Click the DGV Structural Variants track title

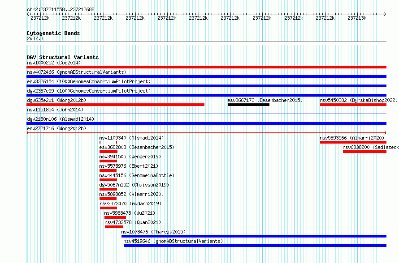click(x=63, y=57)
